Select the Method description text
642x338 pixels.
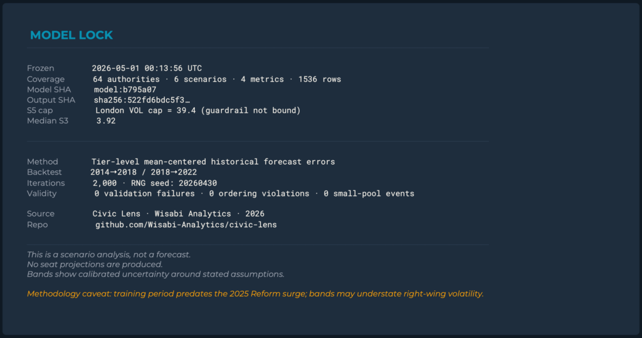(213, 162)
